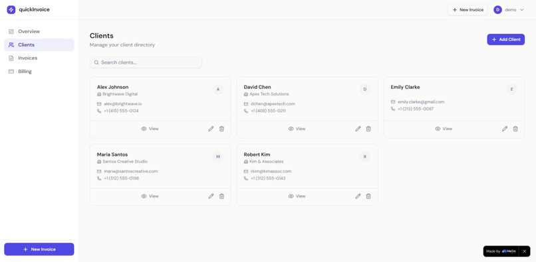Image resolution: width=536 pixels, height=262 pixels.
Task: Edit David Chen with the pencil icon
Action: (358, 129)
